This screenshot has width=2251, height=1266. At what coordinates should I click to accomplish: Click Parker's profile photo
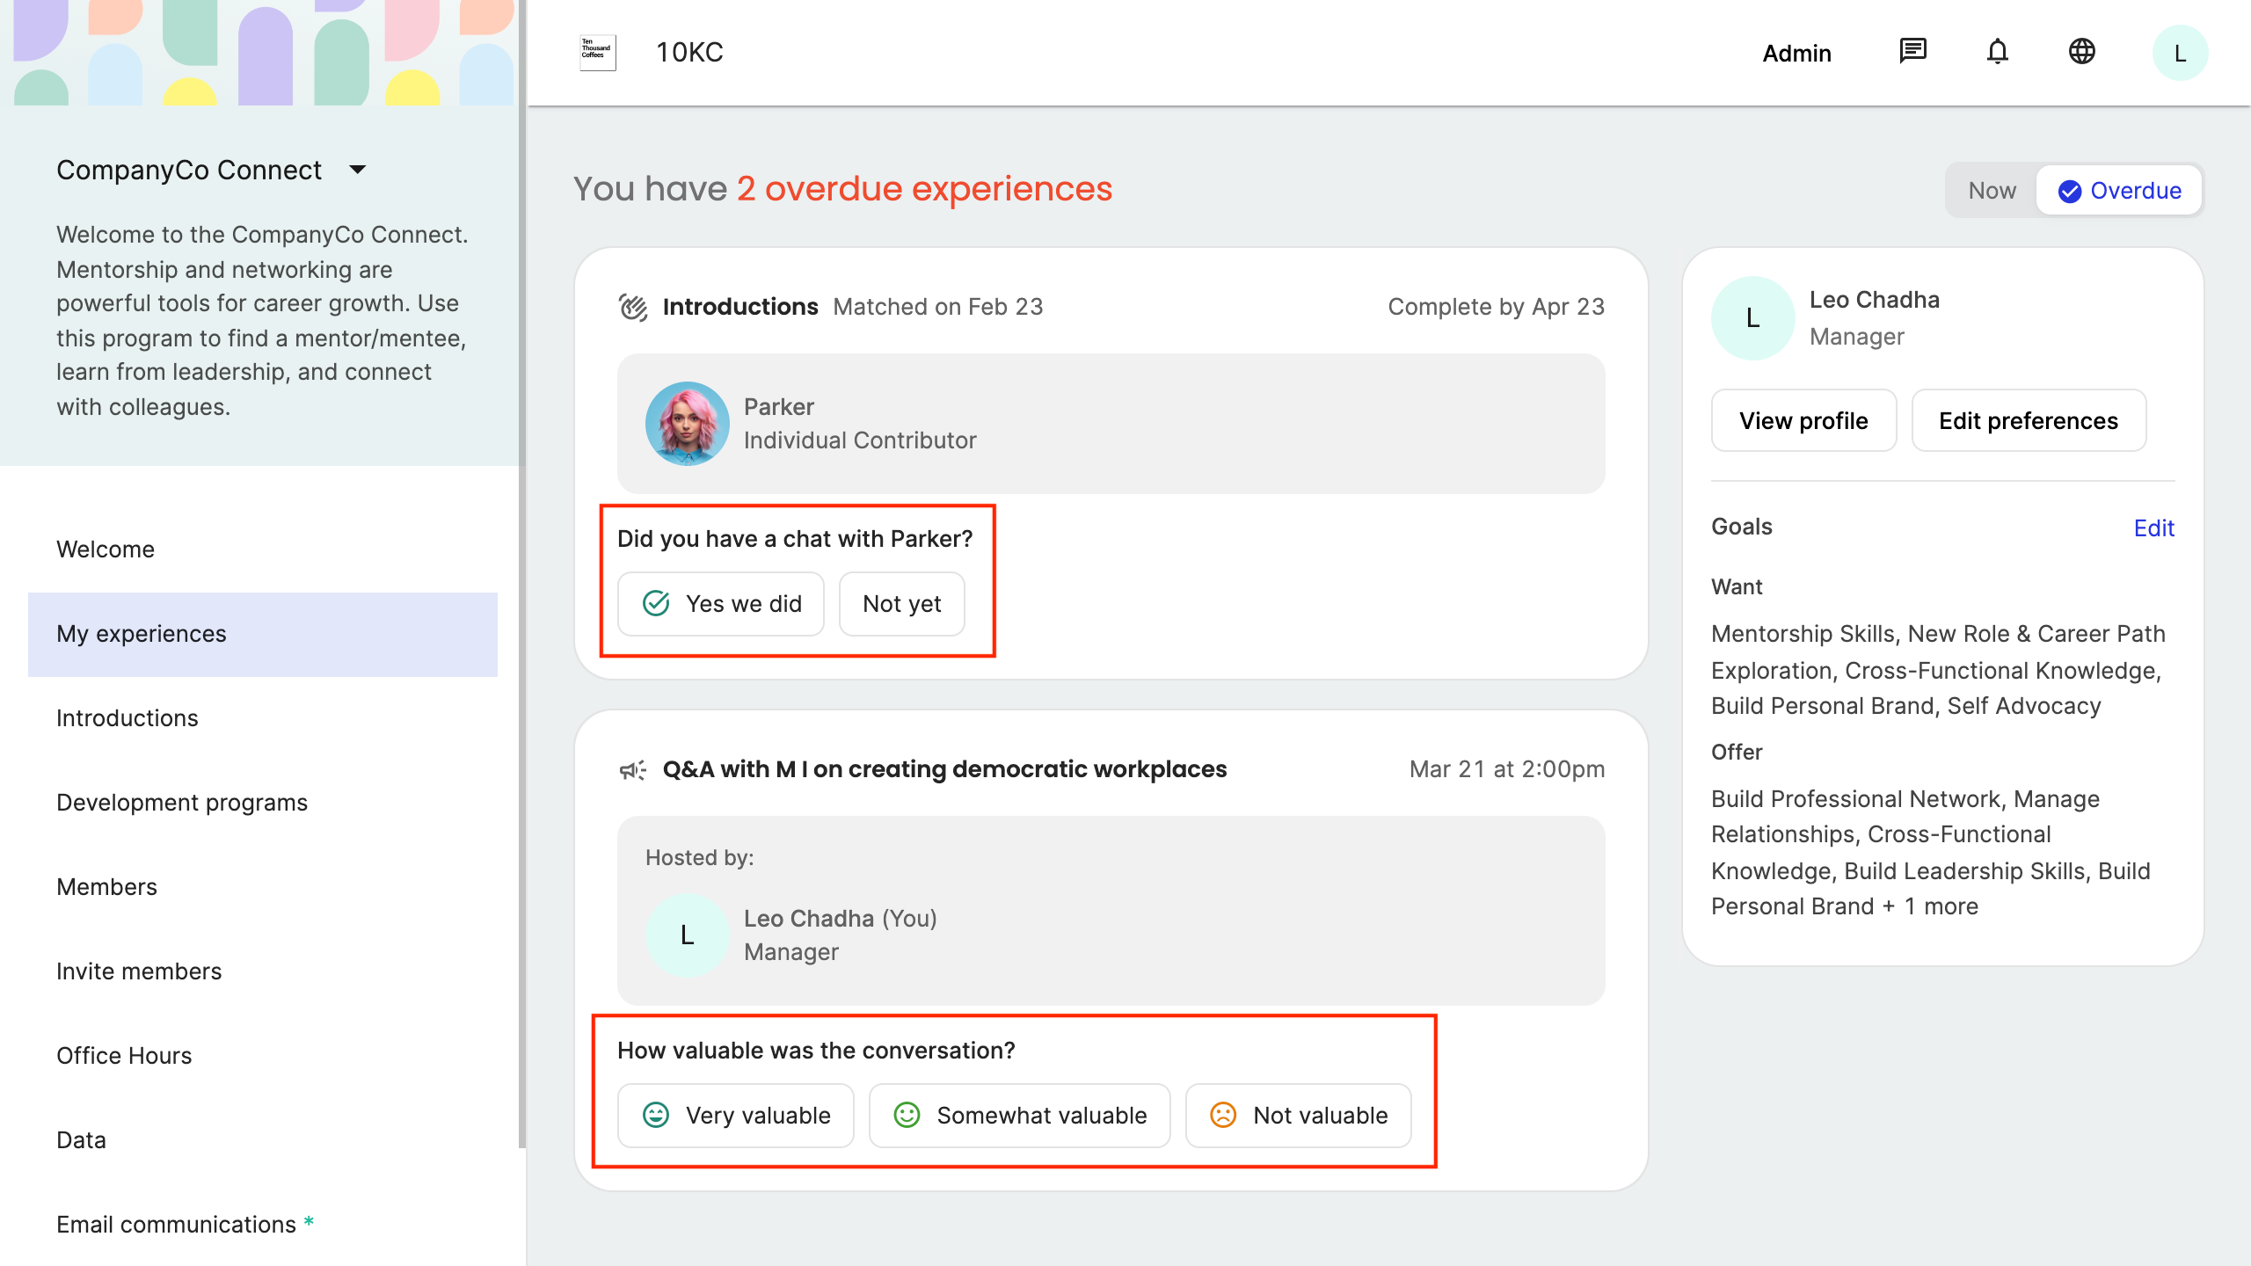click(x=687, y=423)
